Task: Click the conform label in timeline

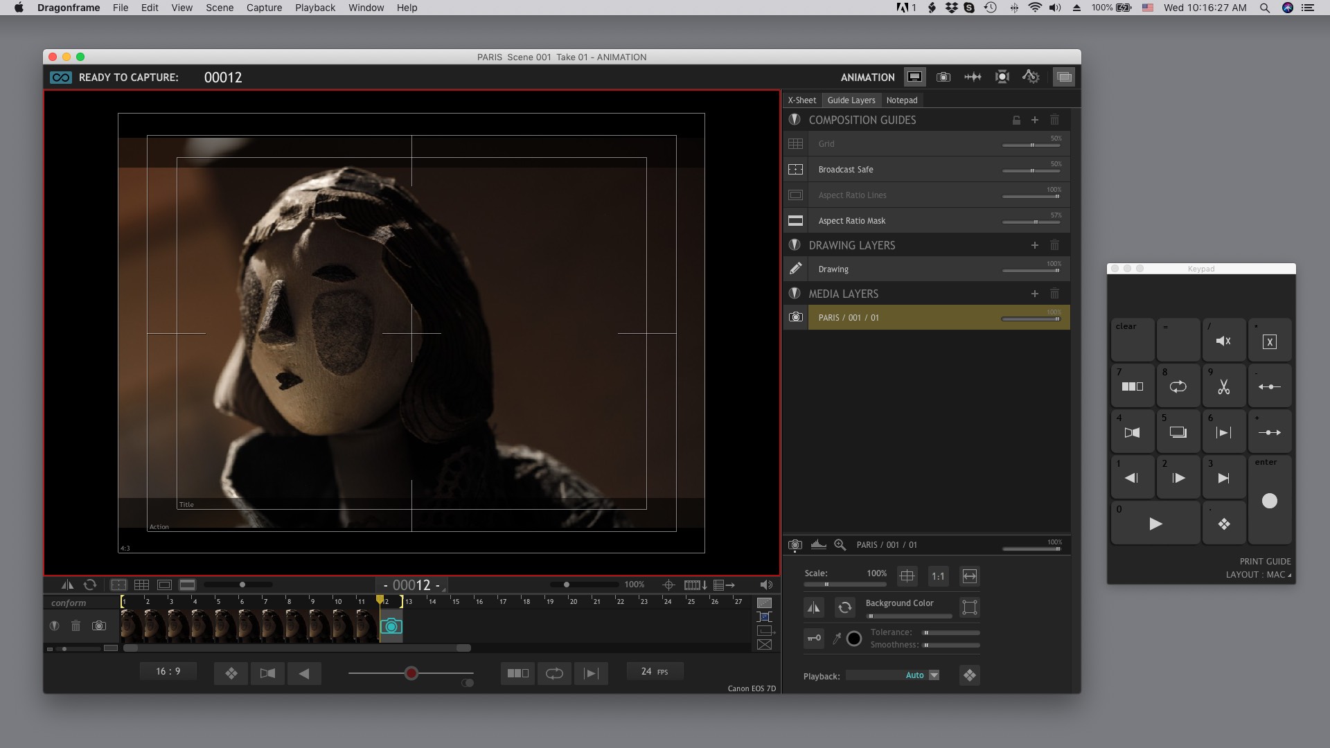Action: (x=69, y=603)
